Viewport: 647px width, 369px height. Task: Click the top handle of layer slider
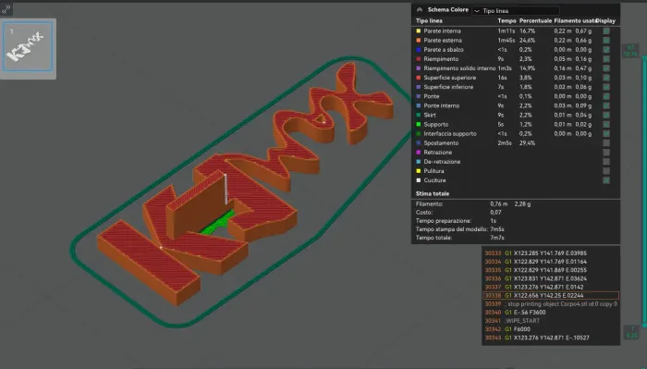(x=630, y=51)
